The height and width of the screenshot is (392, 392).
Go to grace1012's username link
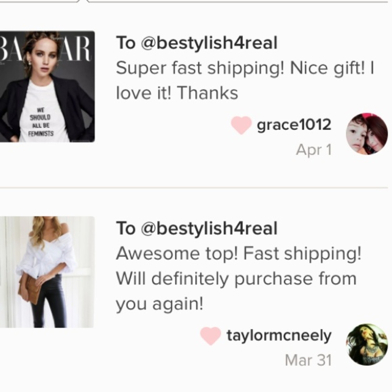pyautogui.click(x=294, y=125)
